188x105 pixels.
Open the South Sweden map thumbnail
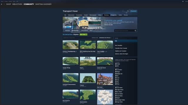88,95
